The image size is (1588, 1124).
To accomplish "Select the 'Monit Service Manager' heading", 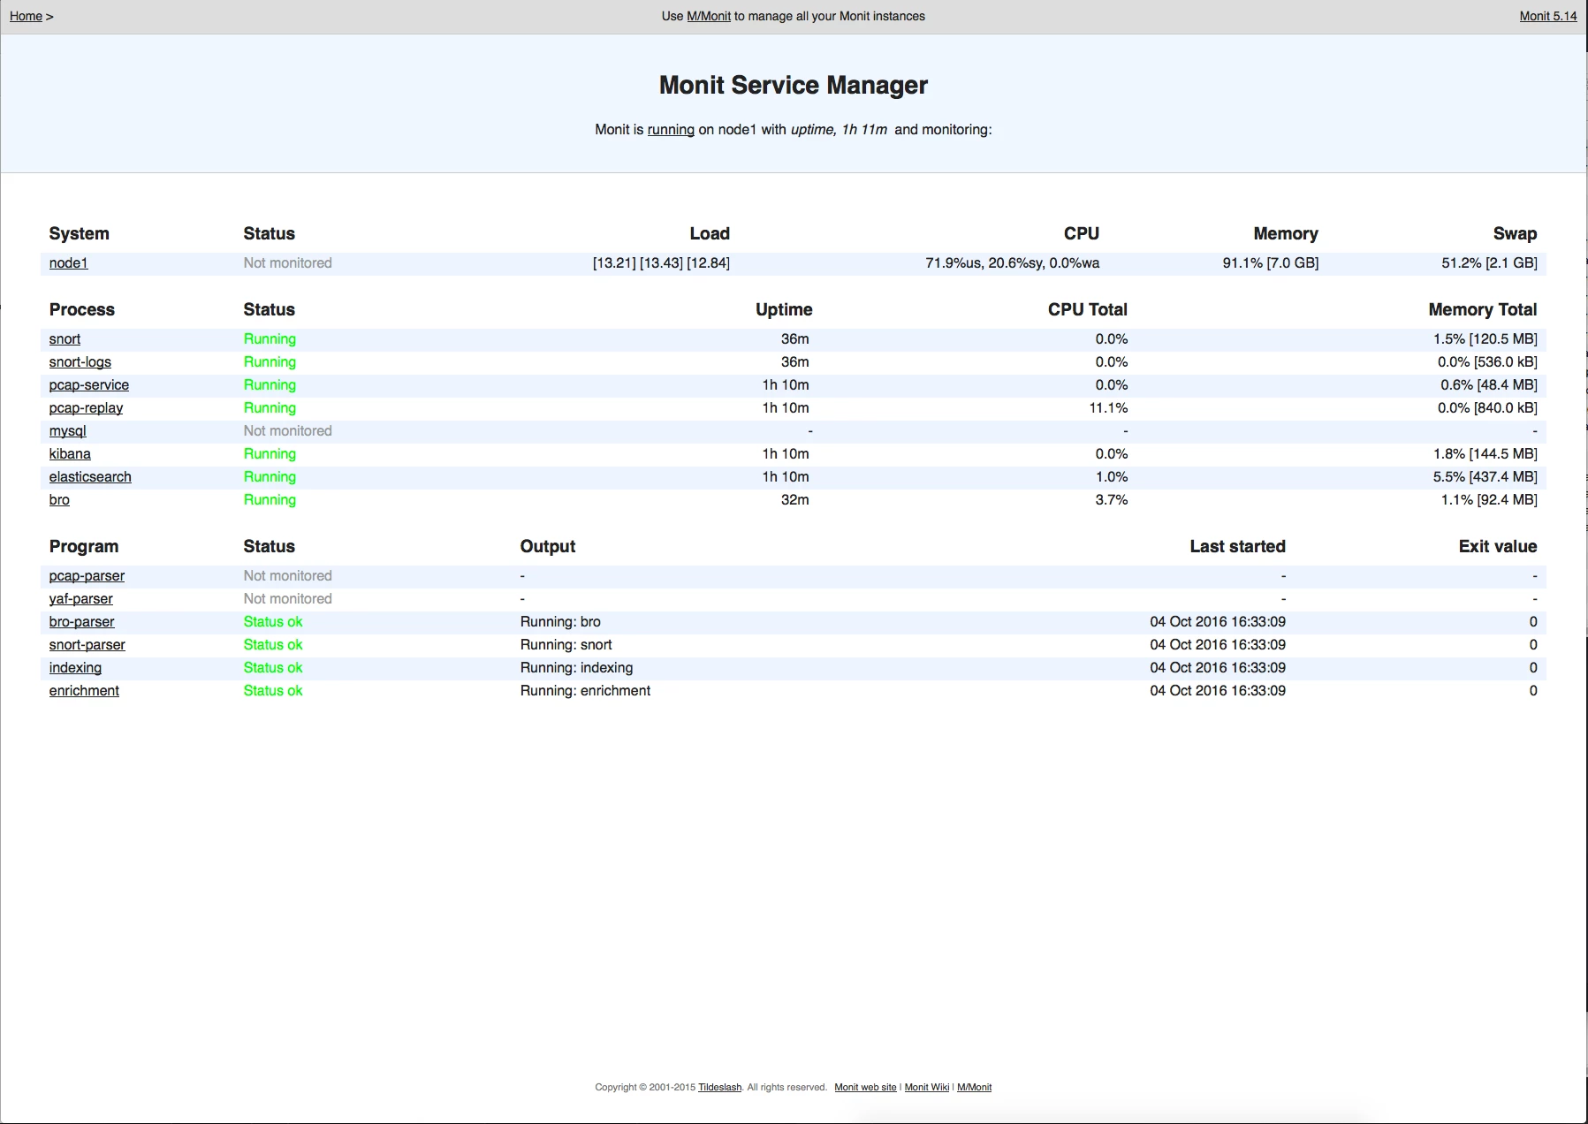I will point(794,85).
